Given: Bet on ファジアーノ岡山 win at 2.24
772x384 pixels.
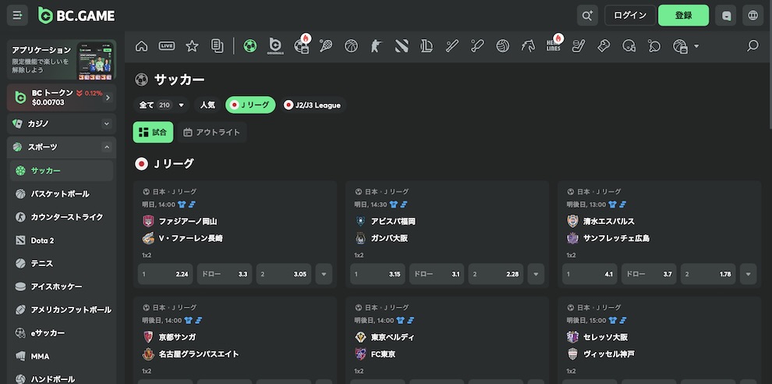Looking at the screenshot, I should pos(165,274).
